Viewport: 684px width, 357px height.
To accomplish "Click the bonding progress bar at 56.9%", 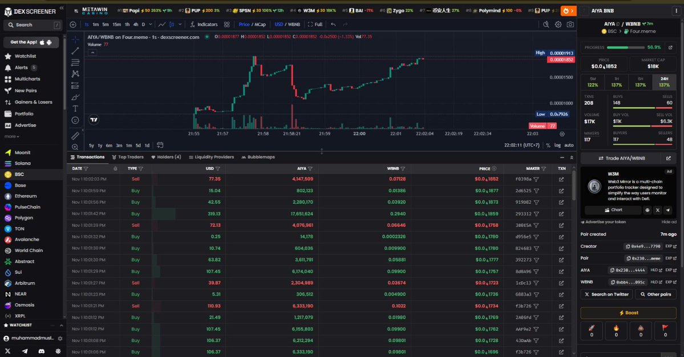I will pos(625,47).
